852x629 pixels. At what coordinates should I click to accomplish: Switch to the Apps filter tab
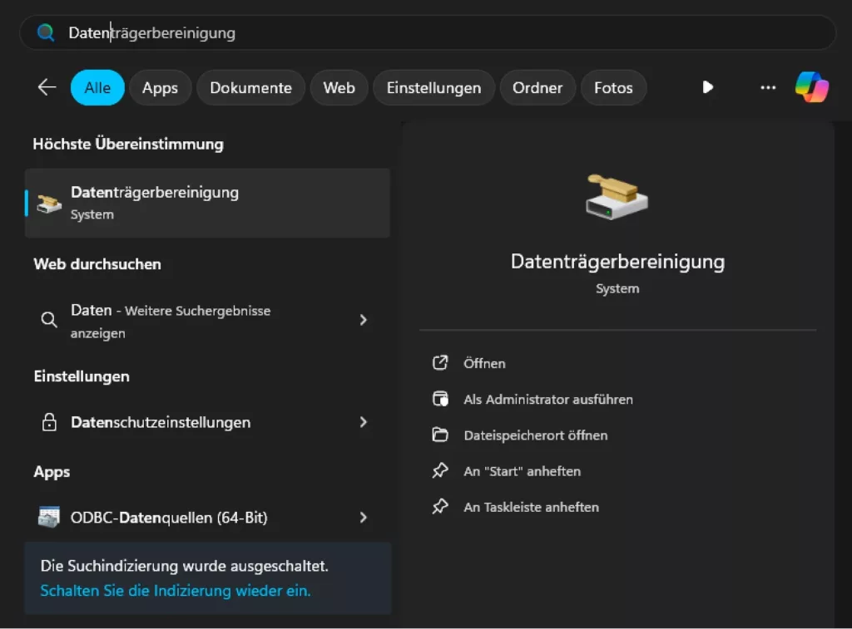160,87
